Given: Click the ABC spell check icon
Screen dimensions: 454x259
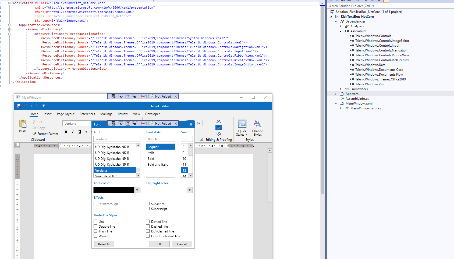Looking at the screenshot, I should (219, 128).
